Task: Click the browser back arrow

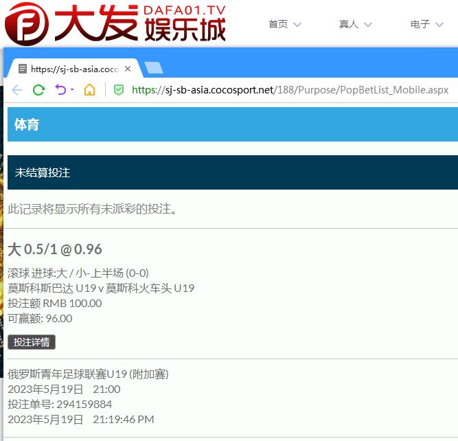Action: tap(17, 90)
